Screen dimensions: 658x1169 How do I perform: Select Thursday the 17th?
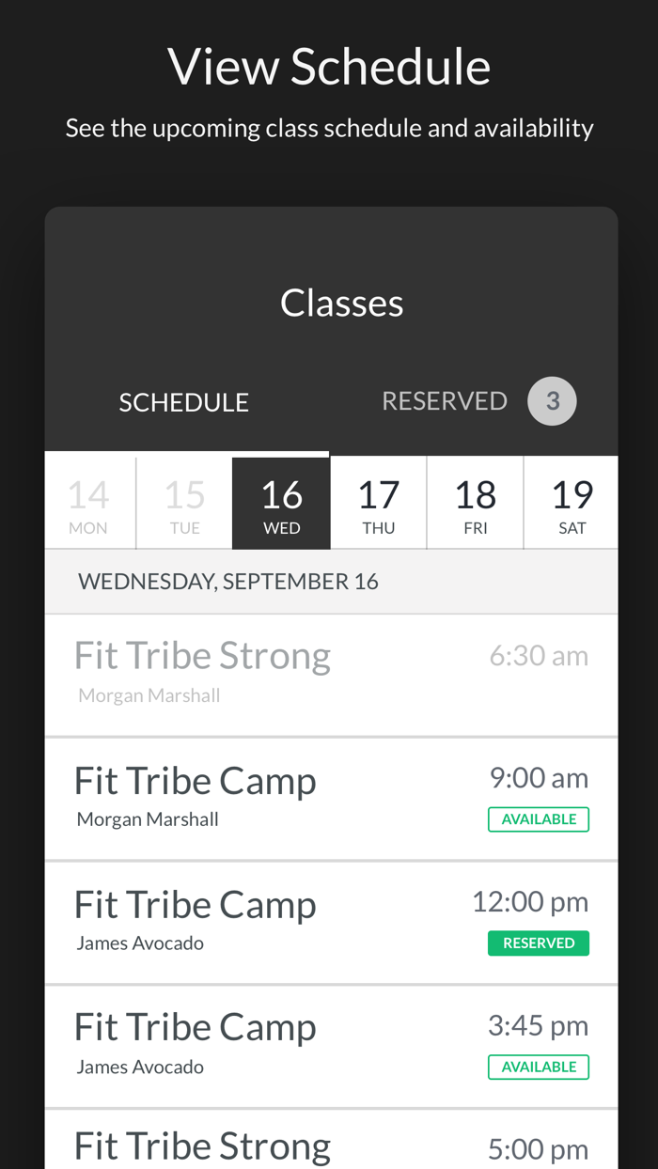[379, 501]
